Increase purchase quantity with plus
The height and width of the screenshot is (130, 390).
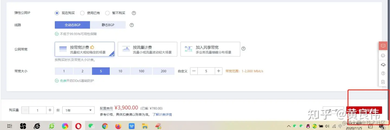pos(50,110)
